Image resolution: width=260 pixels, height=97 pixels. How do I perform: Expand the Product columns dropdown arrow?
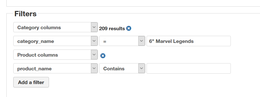pos(94,55)
